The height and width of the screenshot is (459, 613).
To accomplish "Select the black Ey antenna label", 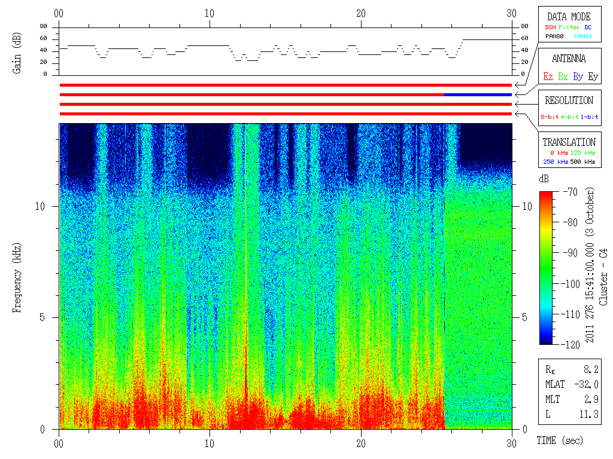I will tap(593, 76).
